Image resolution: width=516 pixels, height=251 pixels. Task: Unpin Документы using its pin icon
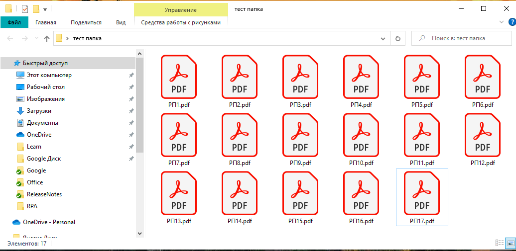click(x=131, y=123)
